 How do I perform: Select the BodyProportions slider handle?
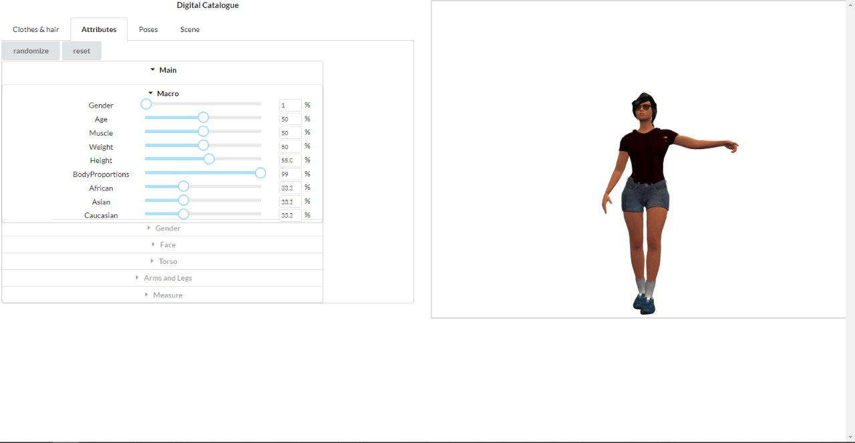[x=260, y=172]
